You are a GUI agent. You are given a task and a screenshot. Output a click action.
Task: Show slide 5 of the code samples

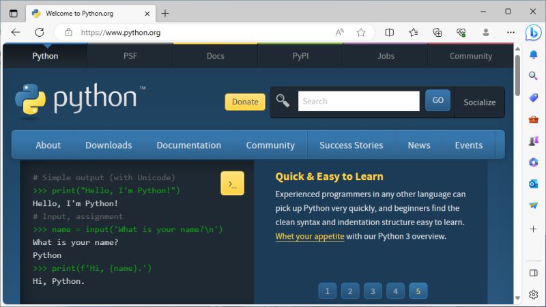[418, 291]
